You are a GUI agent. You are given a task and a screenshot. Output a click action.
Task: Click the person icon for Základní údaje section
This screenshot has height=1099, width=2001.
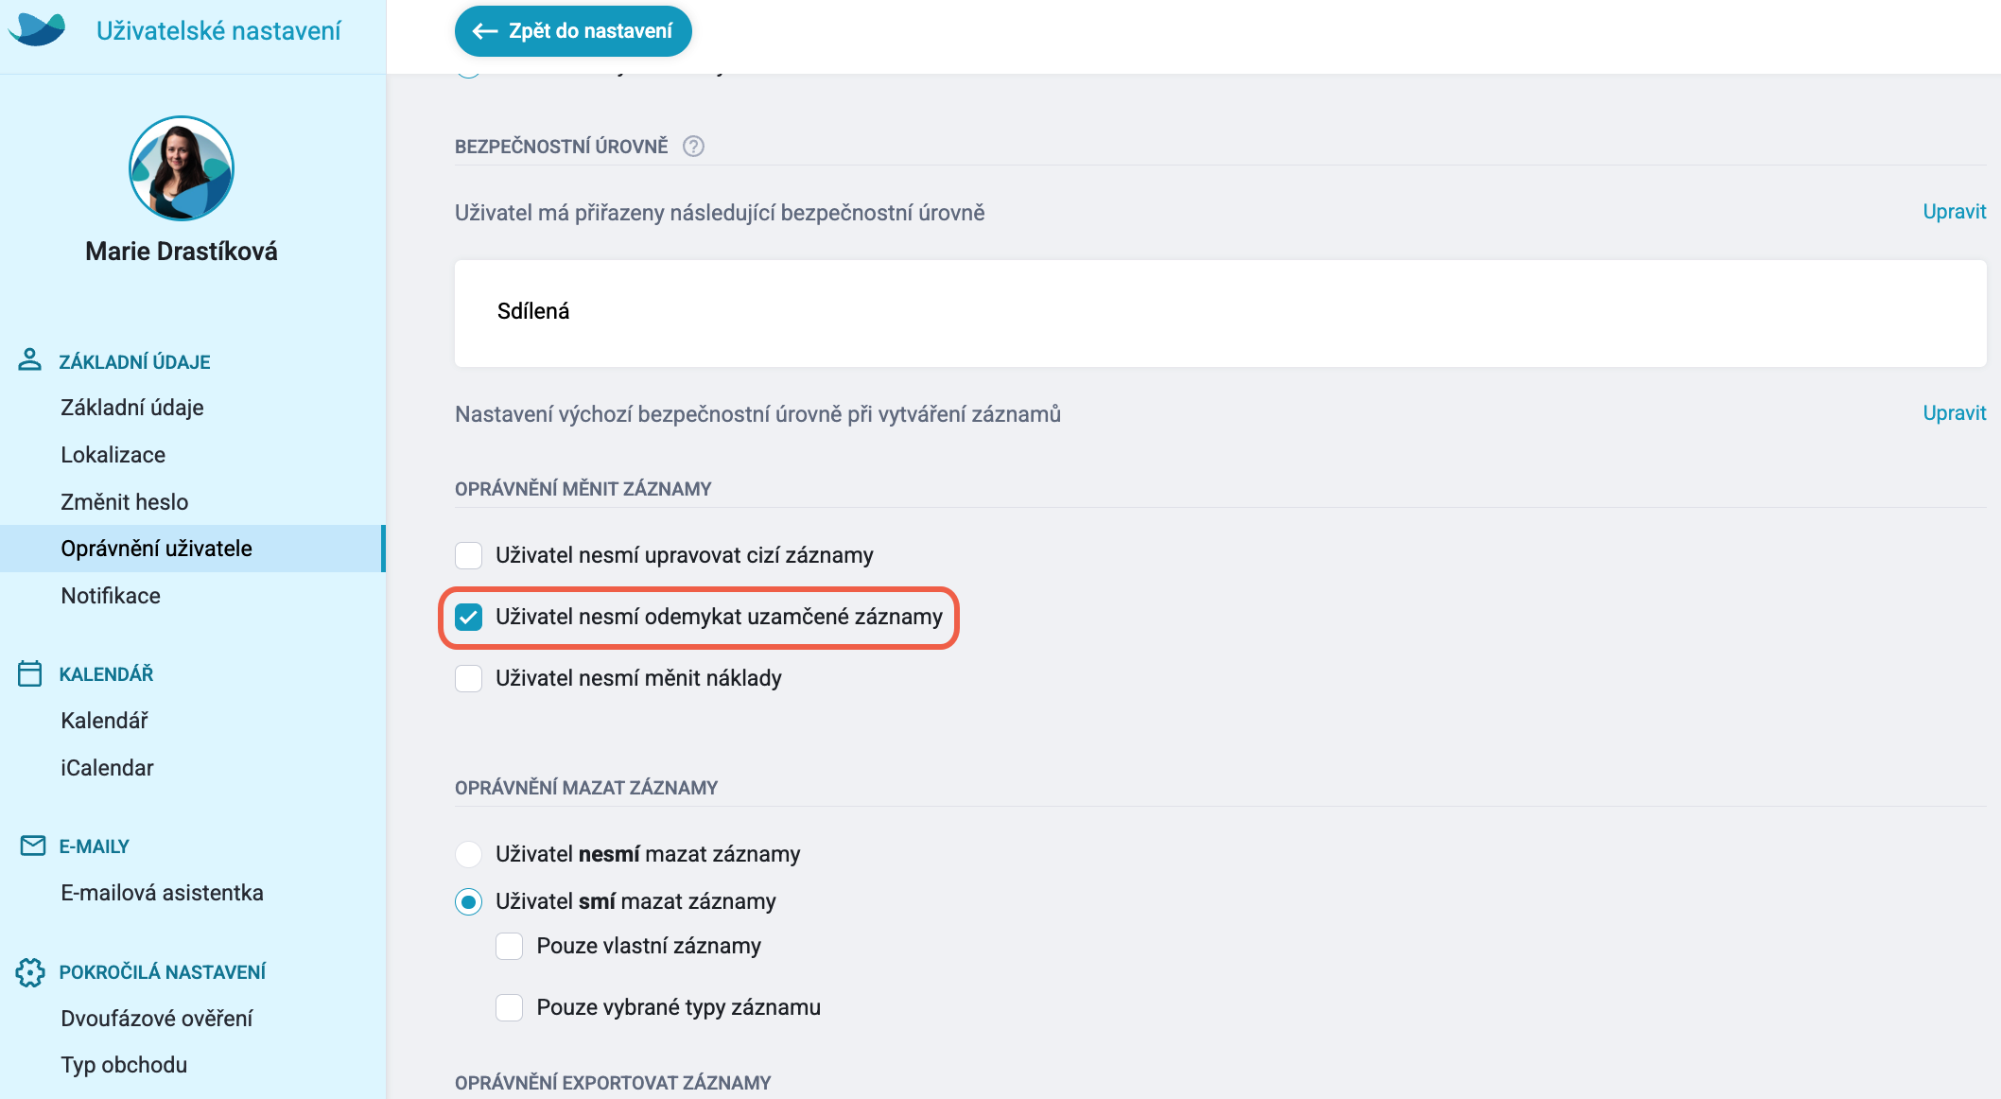[x=30, y=360]
